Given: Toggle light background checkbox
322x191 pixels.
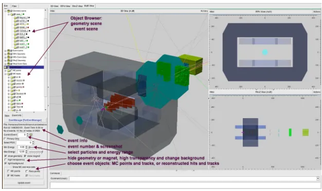Looking at the screenshot, I should (x=5, y=163).
